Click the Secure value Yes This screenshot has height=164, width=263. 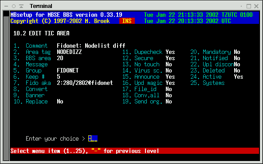click(x=170, y=58)
